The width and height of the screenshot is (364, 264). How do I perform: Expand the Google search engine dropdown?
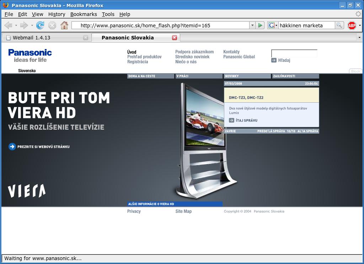273,25
